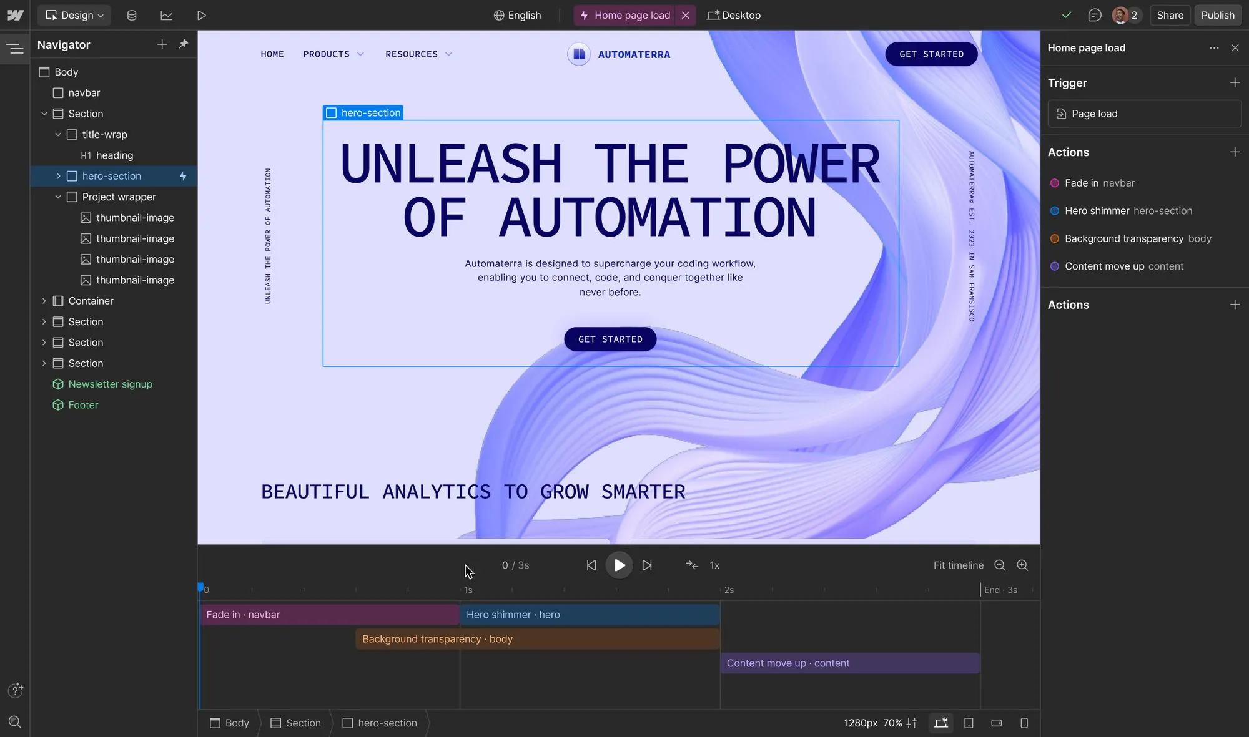Open the CMS Collections panel
This screenshot has width=1249, height=737.
pos(132,15)
